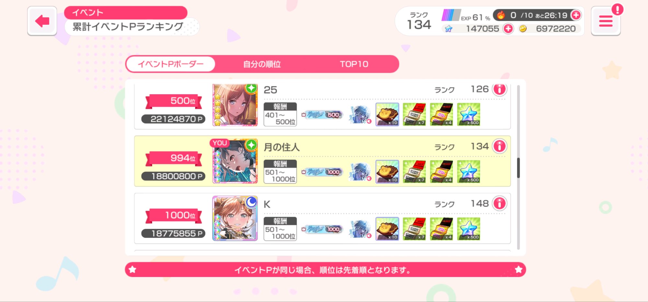
Task: Refill boost flames with plus icon
Action: tap(576, 15)
